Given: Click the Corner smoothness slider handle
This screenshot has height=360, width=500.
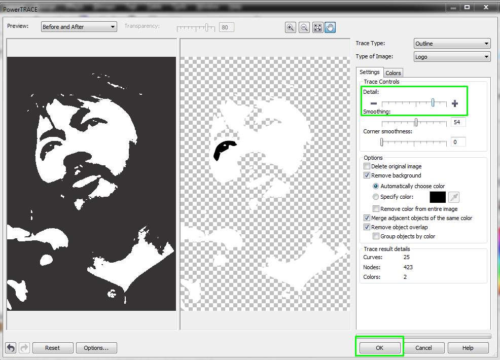Looking at the screenshot, I should coord(381,142).
